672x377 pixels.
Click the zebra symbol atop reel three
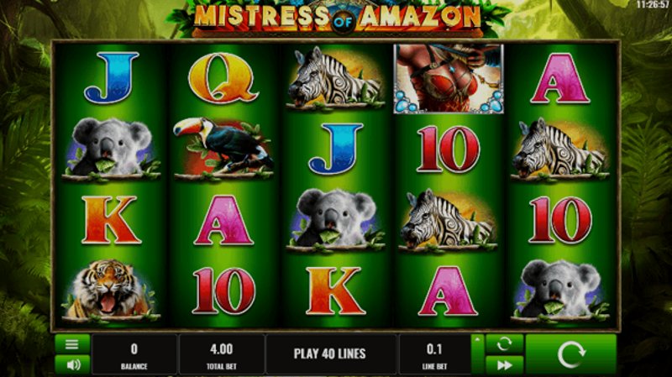click(x=335, y=77)
